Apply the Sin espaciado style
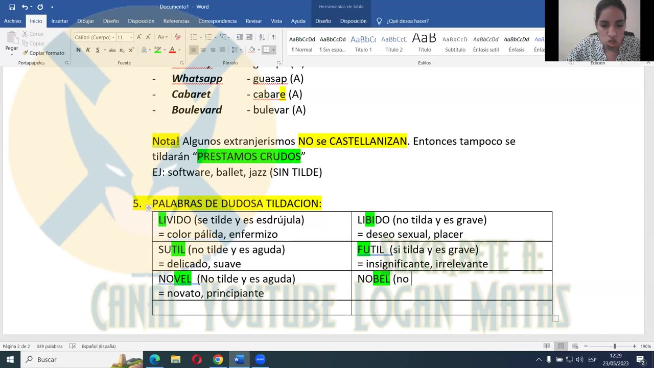The width and height of the screenshot is (654, 368). [x=333, y=43]
